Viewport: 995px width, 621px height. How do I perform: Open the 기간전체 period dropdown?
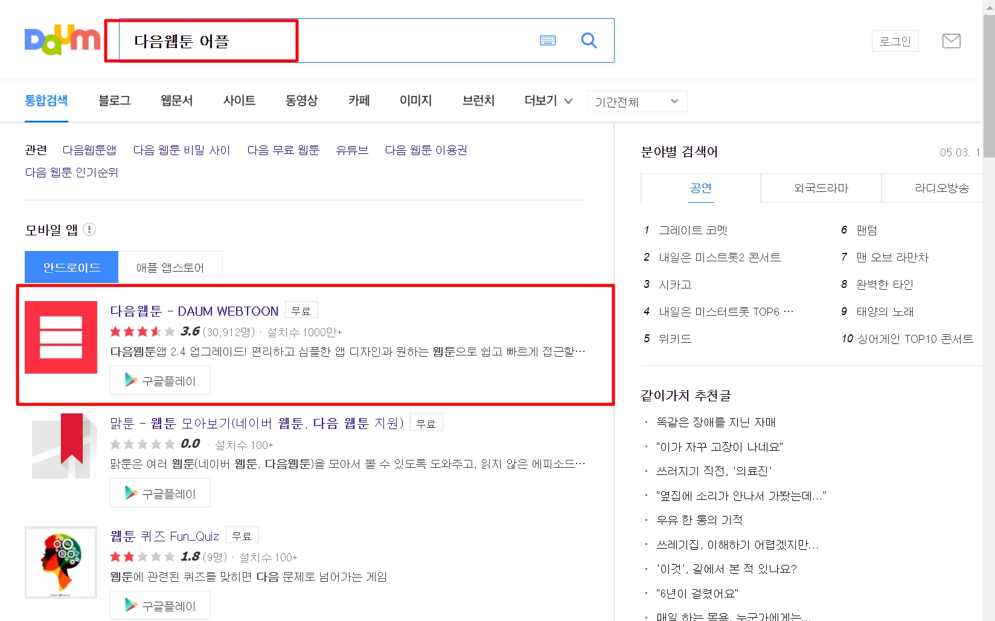(x=637, y=101)
